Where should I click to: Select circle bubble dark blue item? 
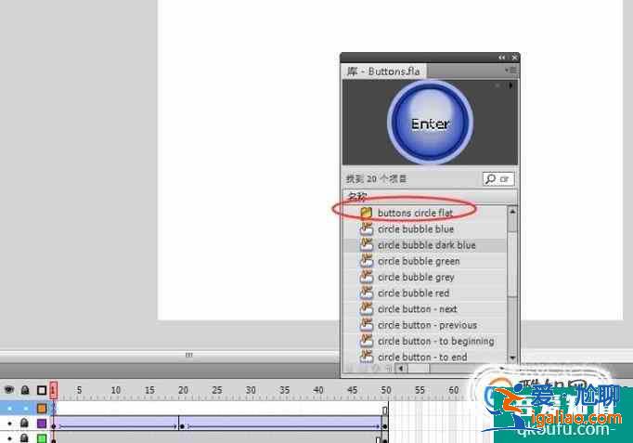(x=426, y=245)
